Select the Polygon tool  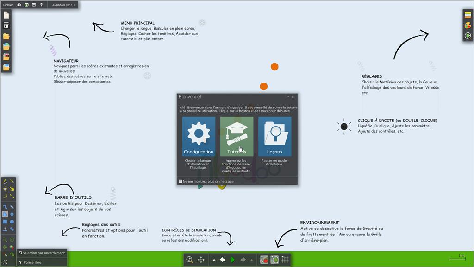point(5,214)
